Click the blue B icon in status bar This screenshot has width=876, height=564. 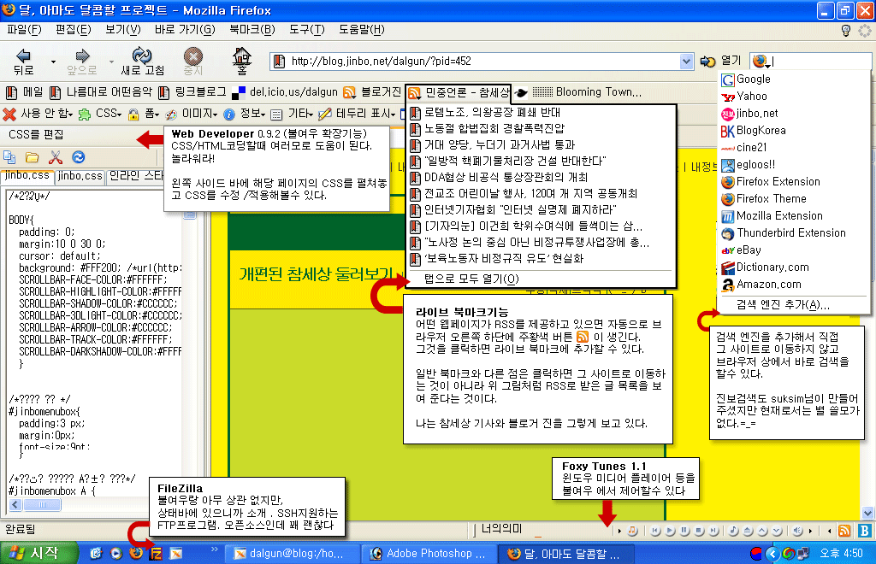[864, 531]
